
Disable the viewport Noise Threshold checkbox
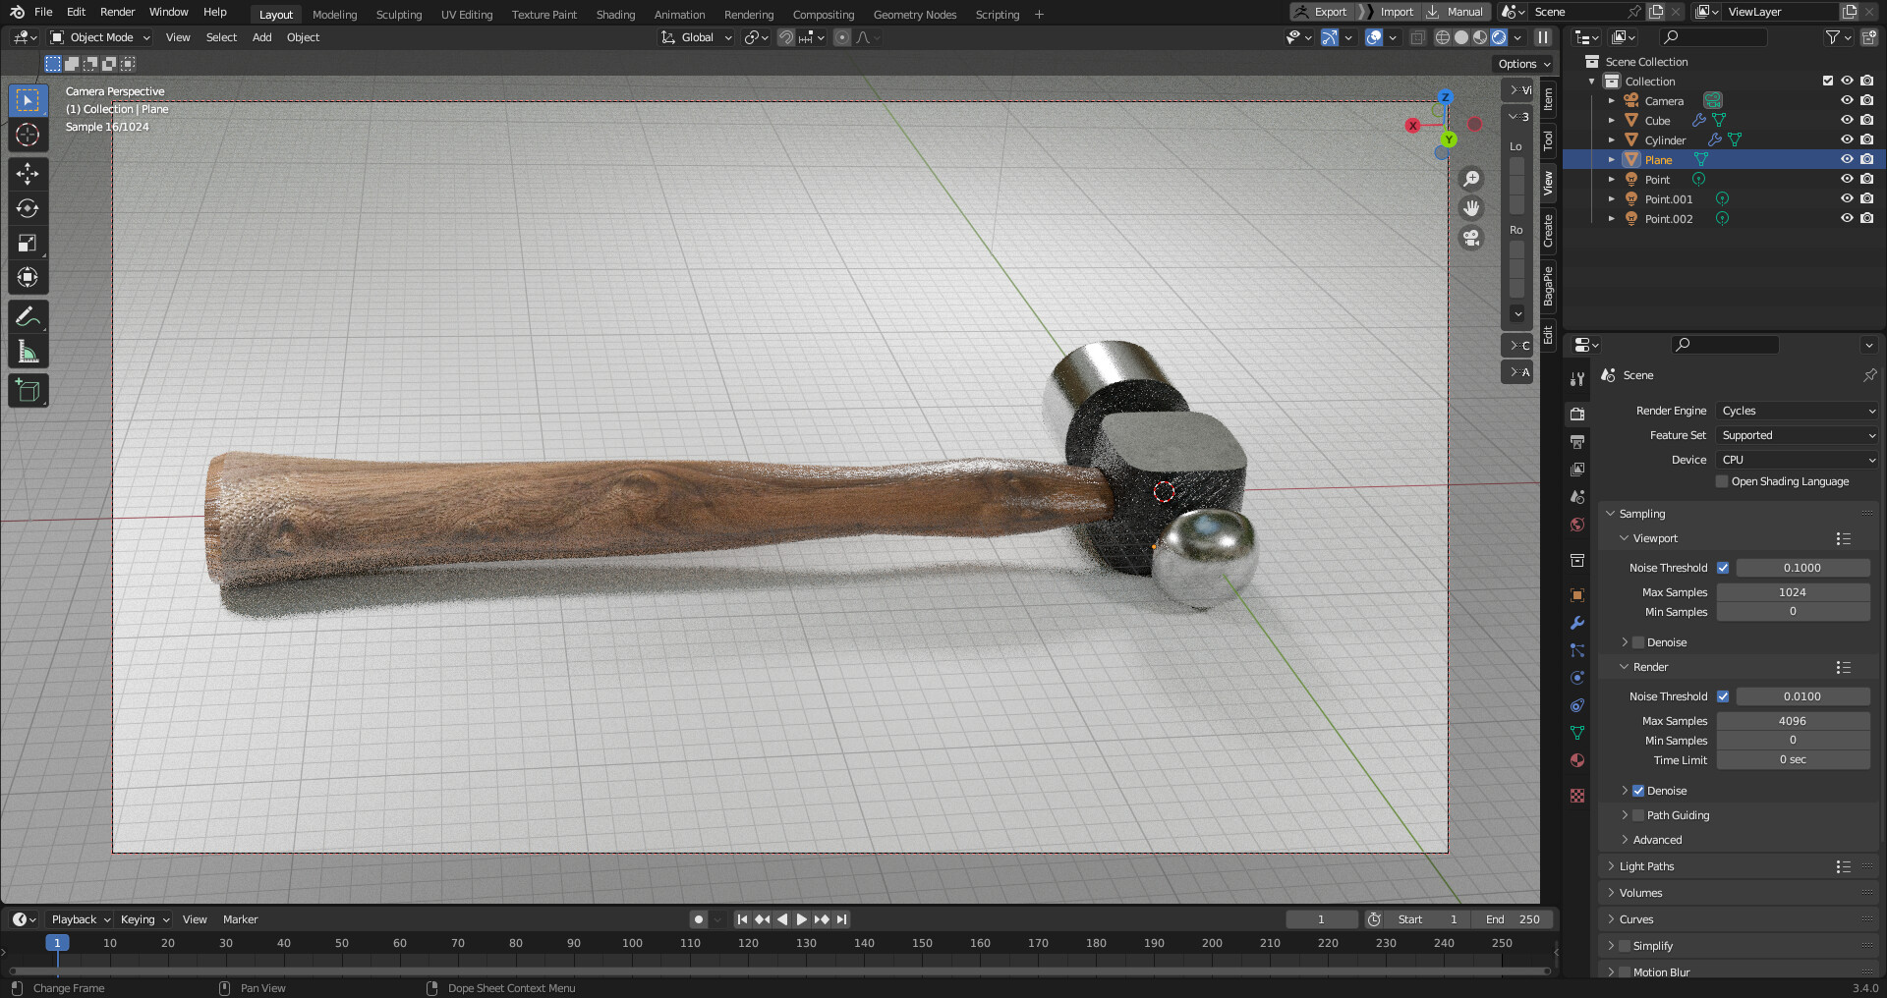click(1723, 568)
